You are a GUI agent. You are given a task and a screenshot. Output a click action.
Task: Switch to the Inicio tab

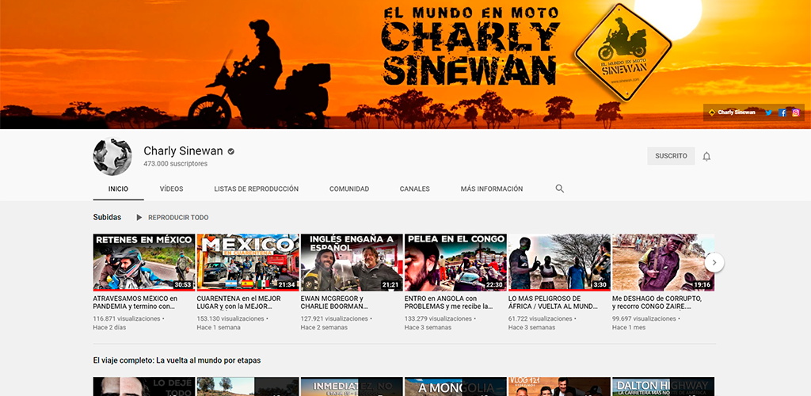coord(119,189)
